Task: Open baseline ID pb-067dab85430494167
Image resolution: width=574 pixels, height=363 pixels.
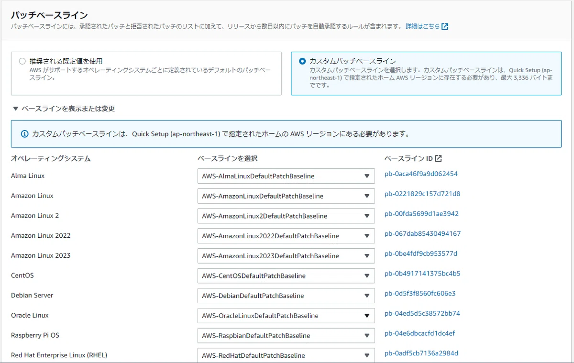Action: 423,233
